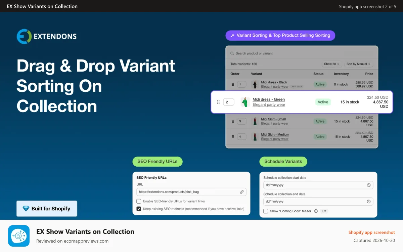Click 15 in stock for Midi dress - Green

pyautogui.click(x=350, y=102)
